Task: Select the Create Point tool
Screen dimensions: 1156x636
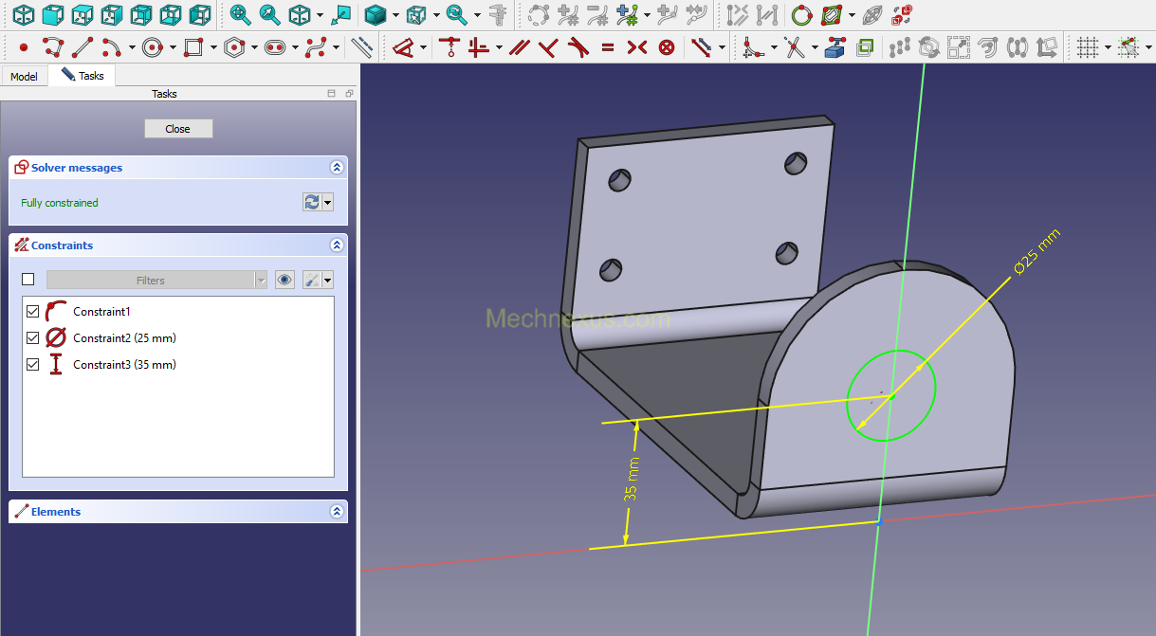Action: point(24,46)
